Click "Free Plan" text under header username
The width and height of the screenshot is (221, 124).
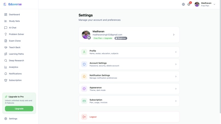205,6
